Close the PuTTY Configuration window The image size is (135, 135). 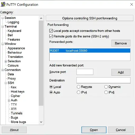pos(132,4)
